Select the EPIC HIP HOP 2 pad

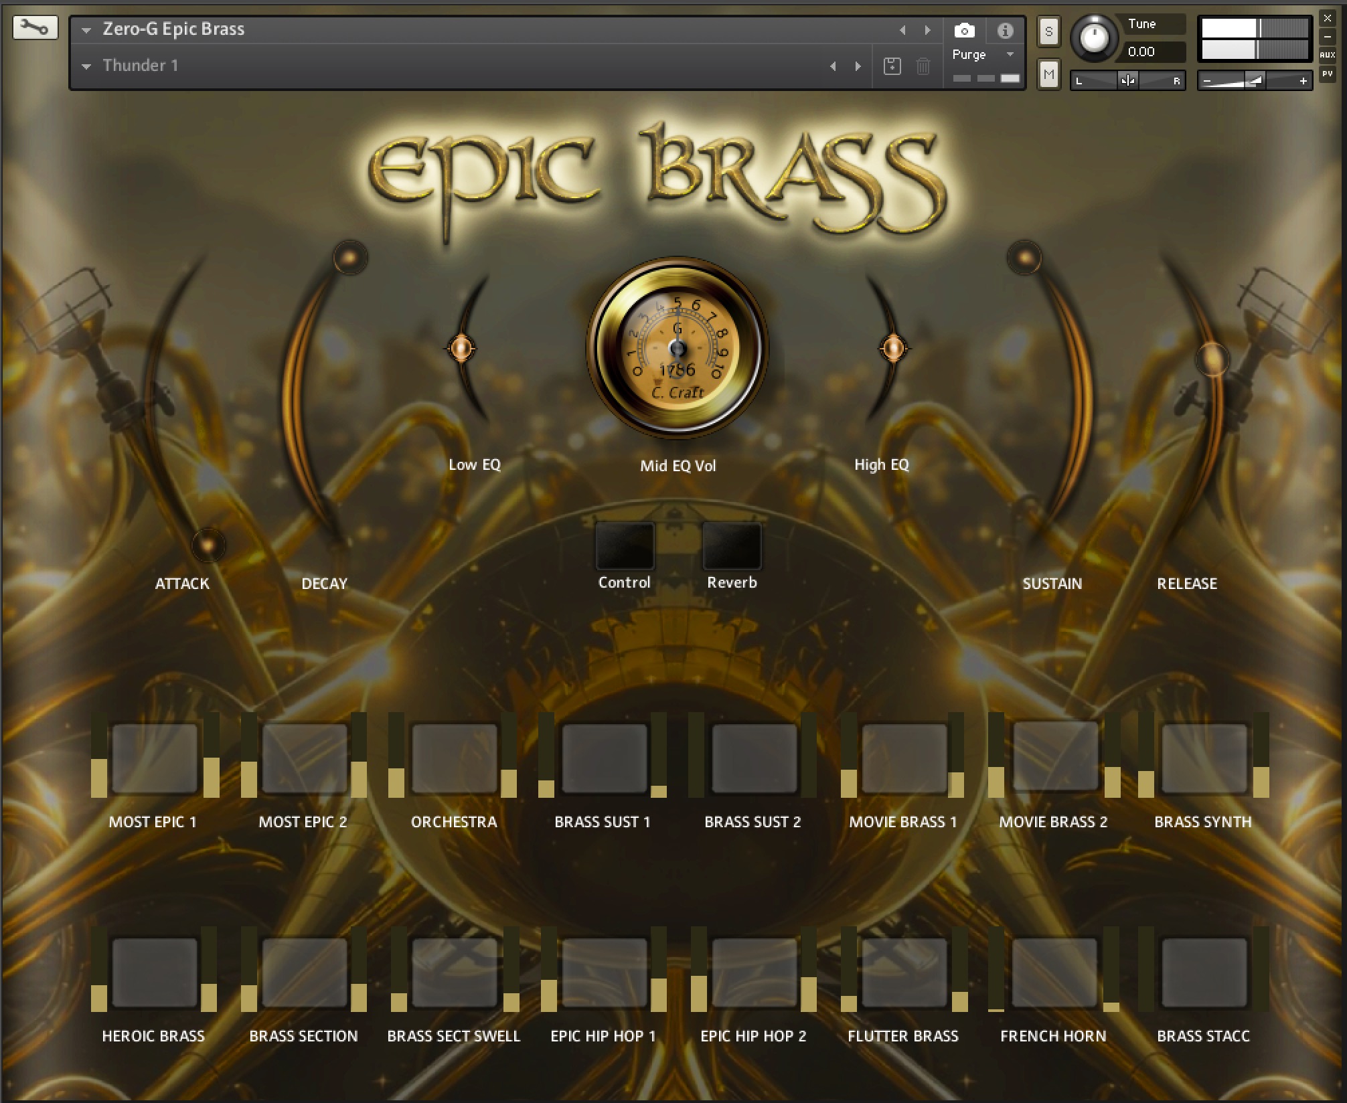point(755,972)
